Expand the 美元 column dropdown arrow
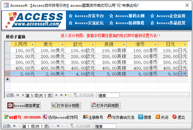This screenshot has width=193, height=130. (x=62, y=44)
